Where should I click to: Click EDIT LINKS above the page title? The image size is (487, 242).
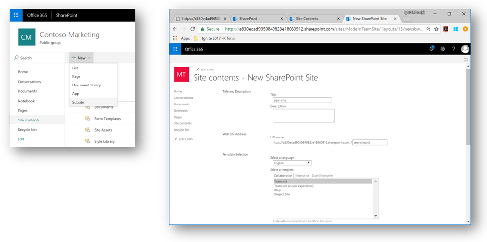[x=205, y=69]
